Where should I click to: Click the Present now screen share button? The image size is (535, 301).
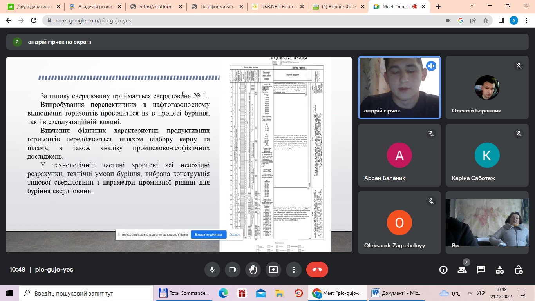(273, 270)
